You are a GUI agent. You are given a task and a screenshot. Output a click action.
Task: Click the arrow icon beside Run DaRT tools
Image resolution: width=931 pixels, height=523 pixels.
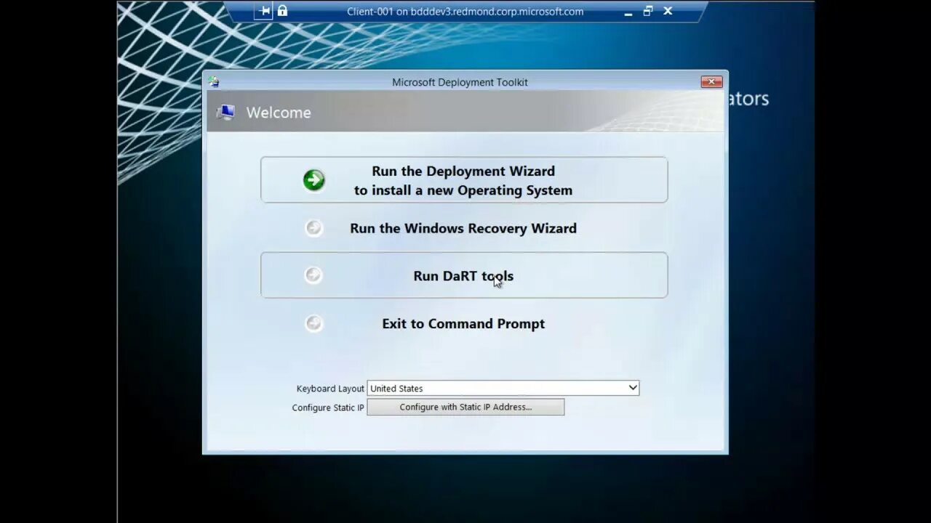pos(314,275)
